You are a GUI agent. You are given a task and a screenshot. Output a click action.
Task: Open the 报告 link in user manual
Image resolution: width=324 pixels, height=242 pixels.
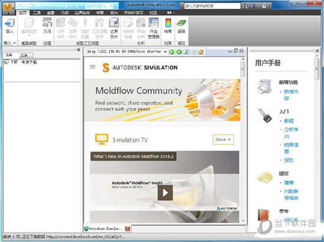click(289, 160)
